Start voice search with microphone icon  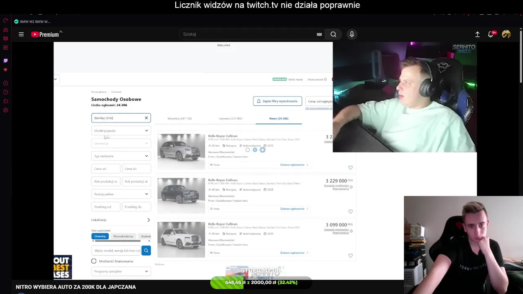click(352, 34)
